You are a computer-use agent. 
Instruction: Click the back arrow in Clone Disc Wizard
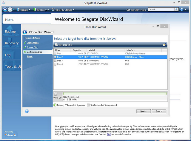coord(25,32)
